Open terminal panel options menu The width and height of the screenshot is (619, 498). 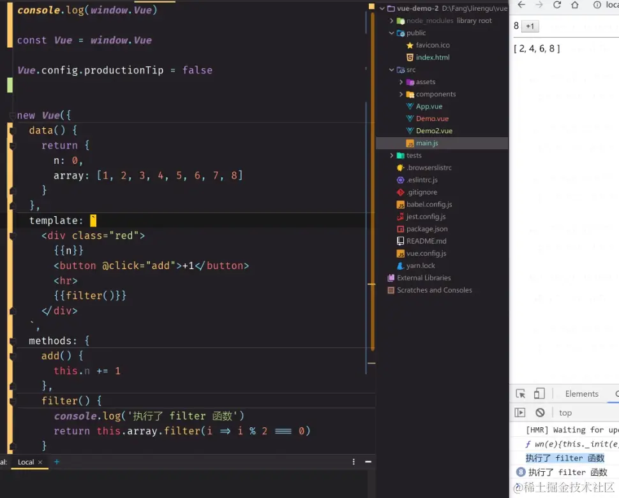coord(354,462)
